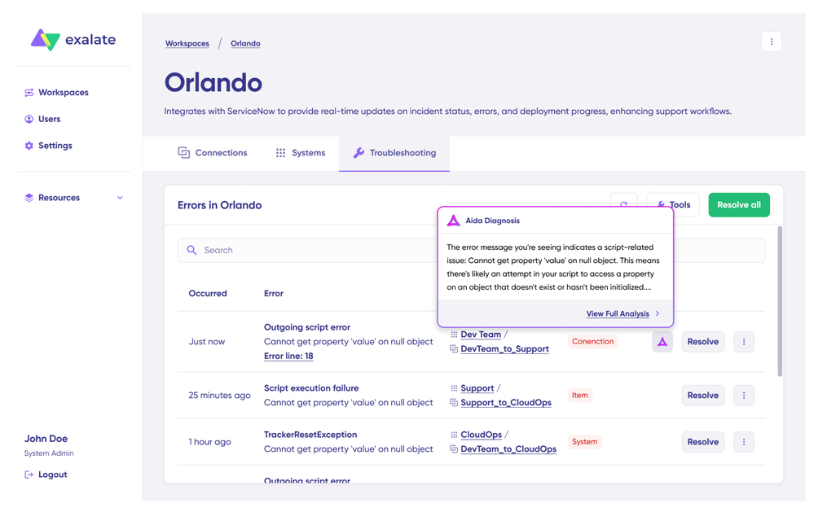This screenshot has height=512, width=814.
Task: Expand the Resources chevron
Action: 120,198
